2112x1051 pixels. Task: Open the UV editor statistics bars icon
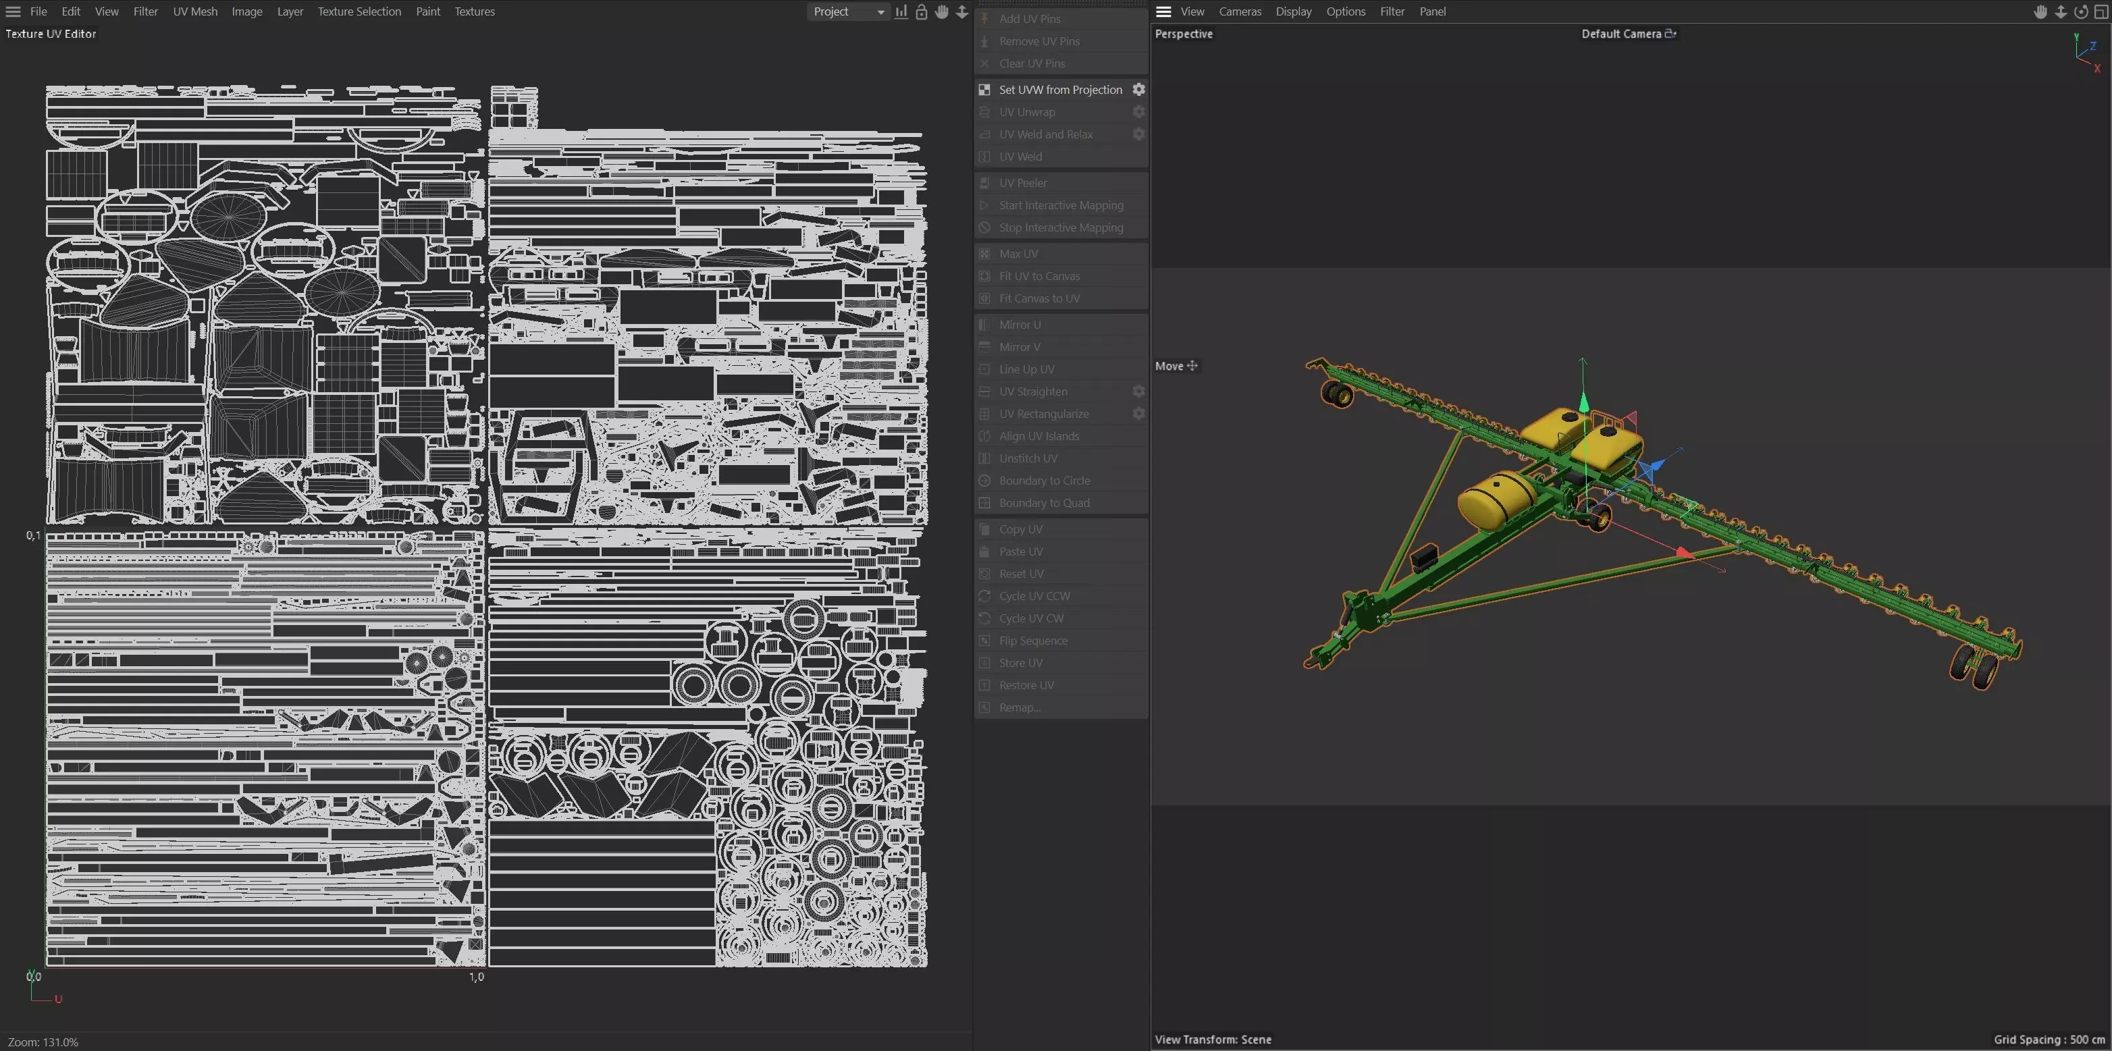point(901,11)
